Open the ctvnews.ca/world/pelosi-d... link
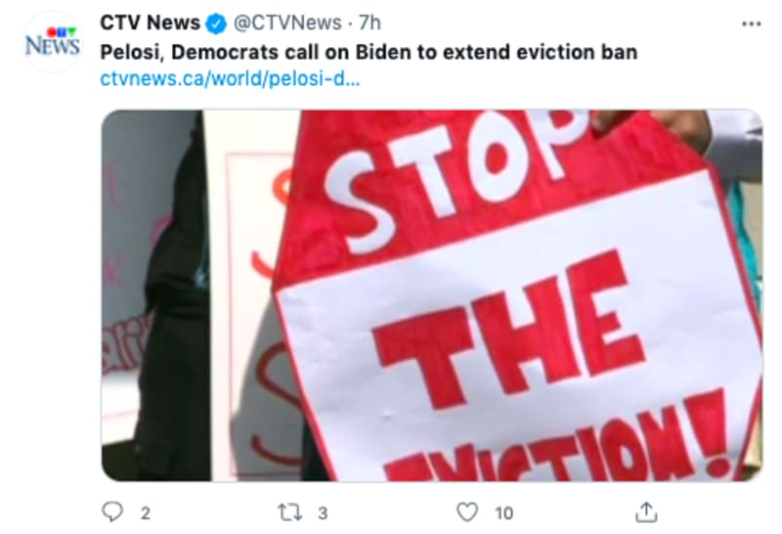 coord(230,79)
